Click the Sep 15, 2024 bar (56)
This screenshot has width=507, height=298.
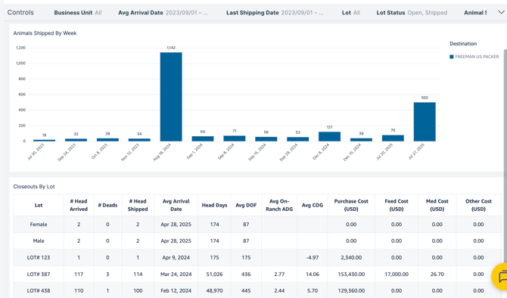(x=266, y=139)
